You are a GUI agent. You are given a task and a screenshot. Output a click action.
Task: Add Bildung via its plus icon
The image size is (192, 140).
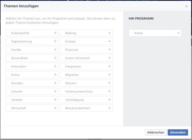(109, 33)
